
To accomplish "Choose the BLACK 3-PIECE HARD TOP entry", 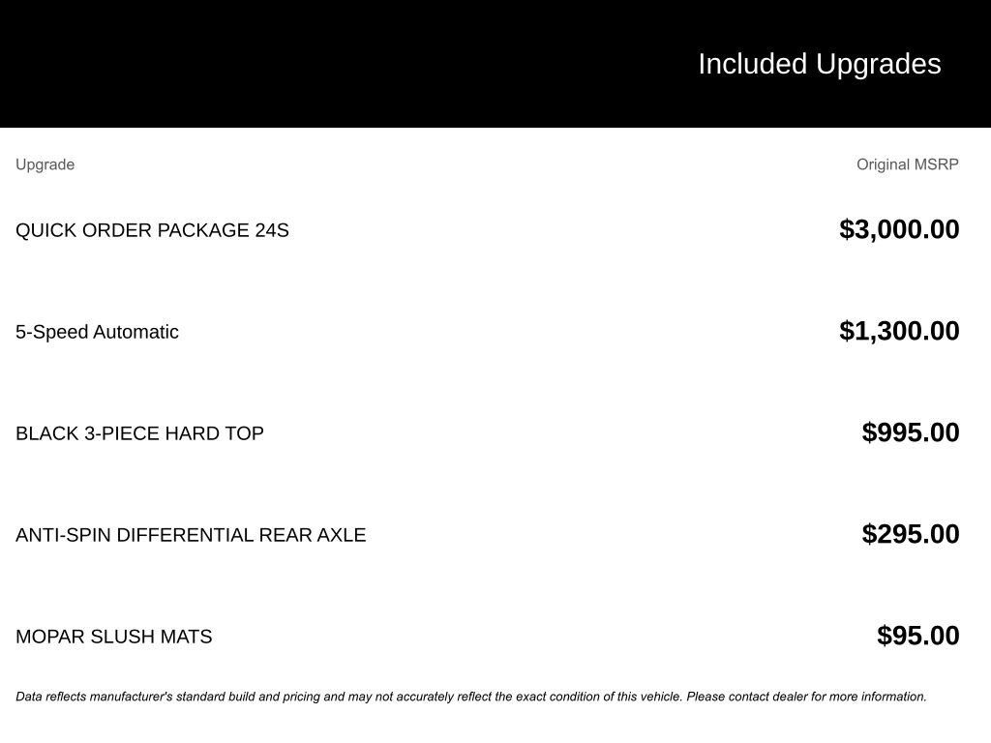I will pos(139,433).
